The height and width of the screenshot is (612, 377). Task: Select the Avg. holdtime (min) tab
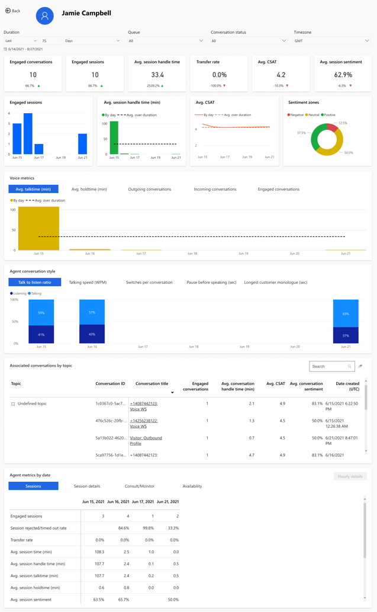click(89, 189)
